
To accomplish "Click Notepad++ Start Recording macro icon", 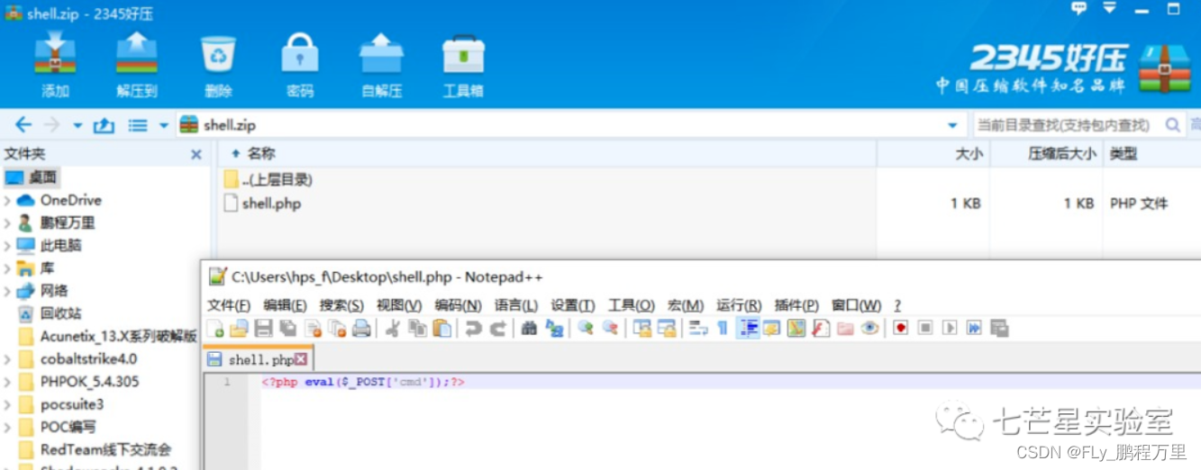I will pyautogui.click(x=900, y=328).
